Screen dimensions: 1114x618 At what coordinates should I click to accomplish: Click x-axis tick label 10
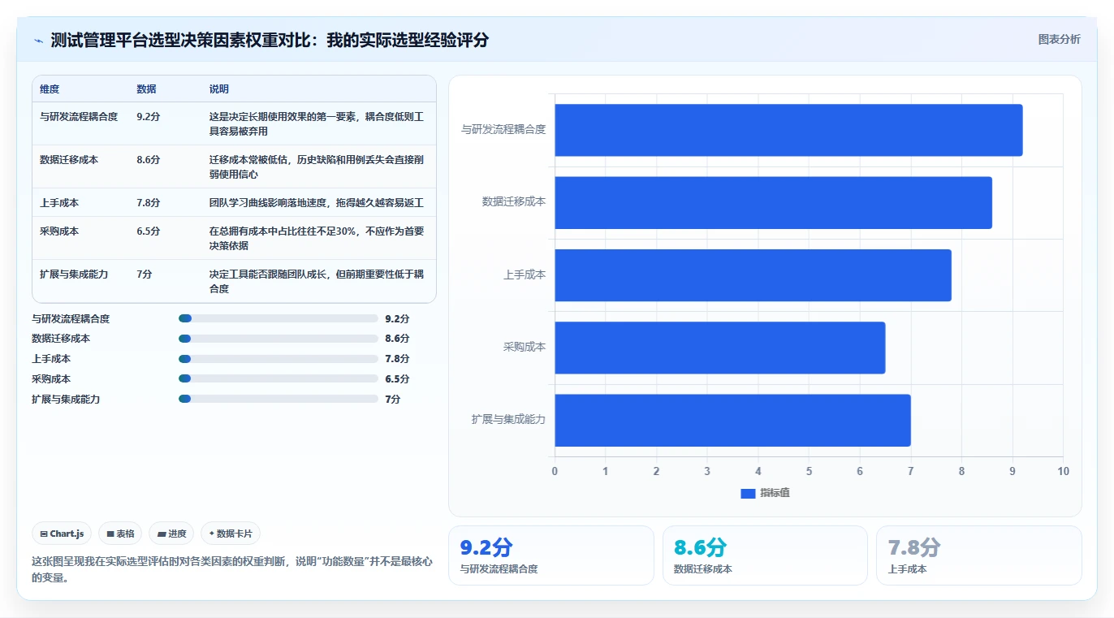point(1063,472)
